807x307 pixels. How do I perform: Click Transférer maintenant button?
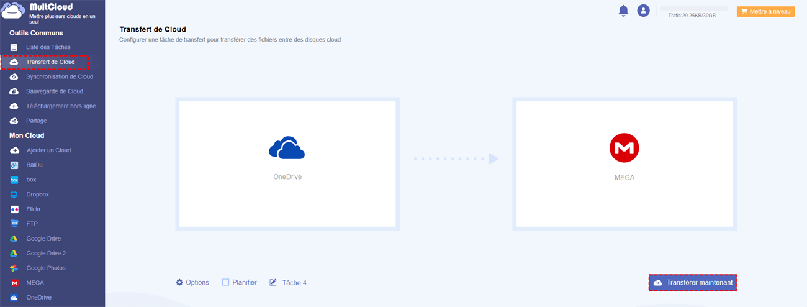(693, 283)
